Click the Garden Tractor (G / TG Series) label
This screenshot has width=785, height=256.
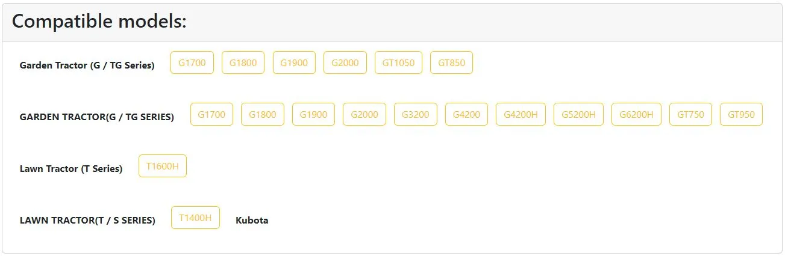(x=87, y=66)
